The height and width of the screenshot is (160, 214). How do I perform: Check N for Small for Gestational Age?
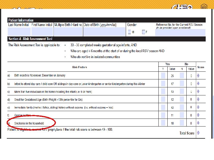[x=182, y=99]
